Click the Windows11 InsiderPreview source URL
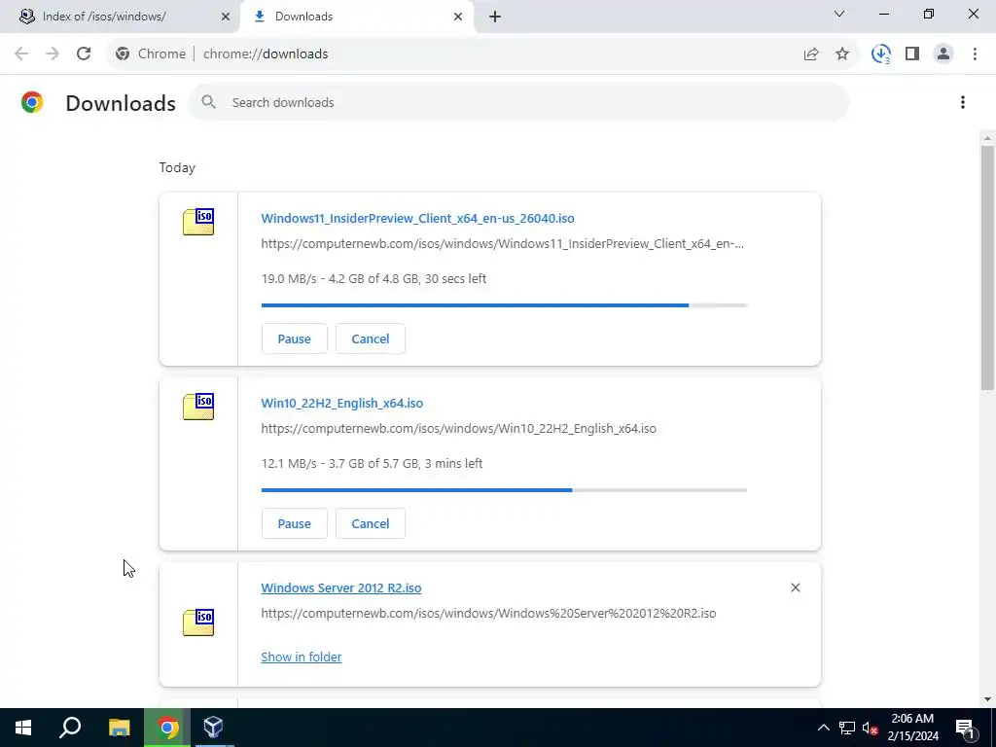The width and height of the screenshot is (996, 747). 503,243
